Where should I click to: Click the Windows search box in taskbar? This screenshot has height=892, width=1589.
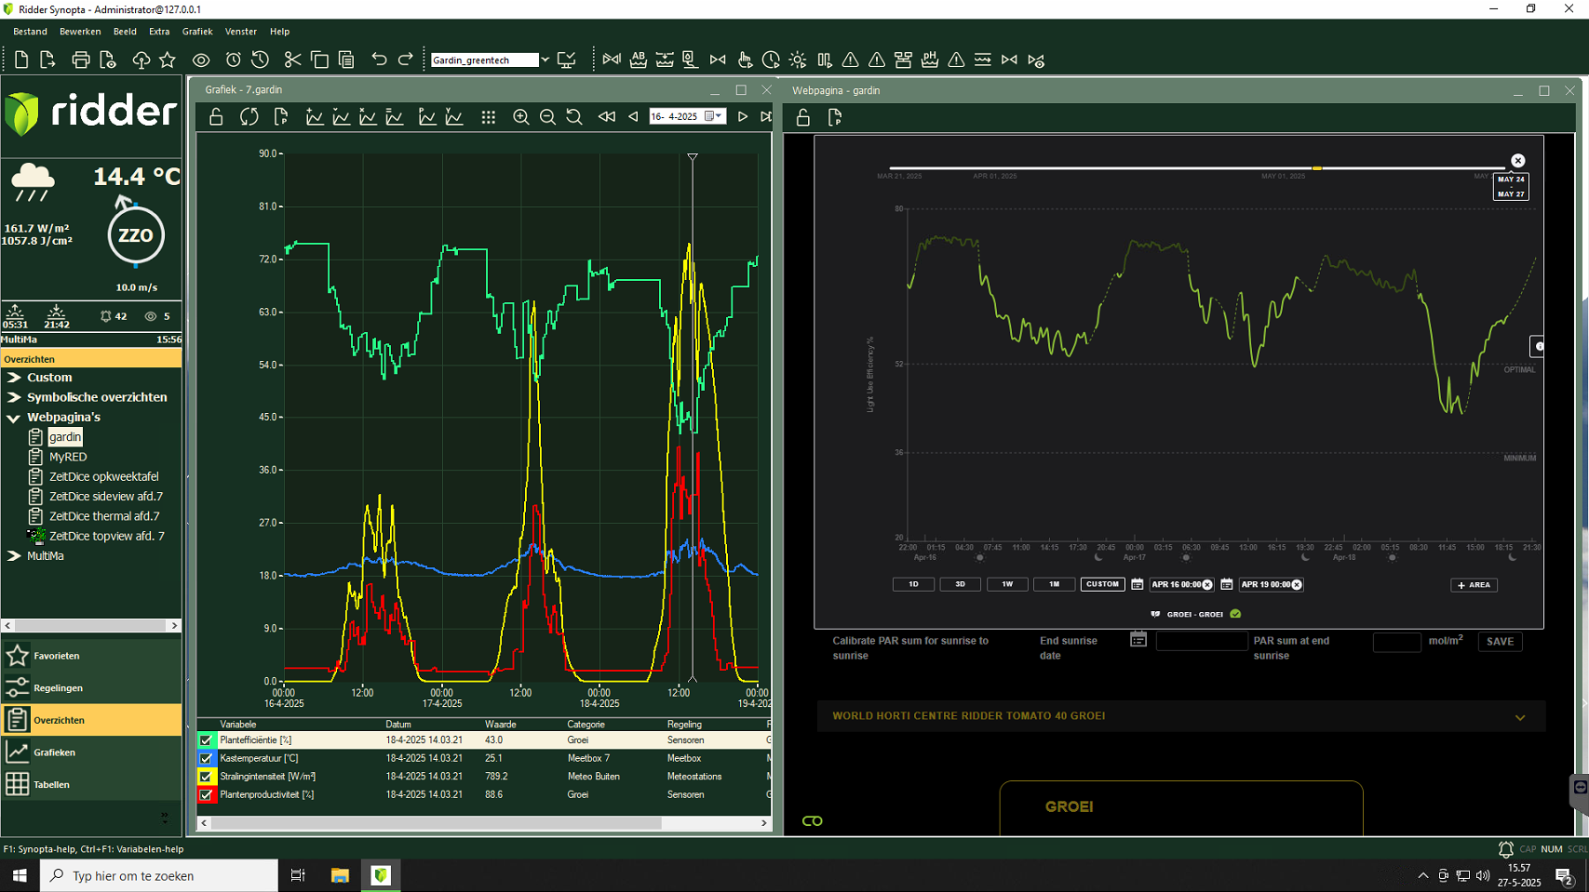159,876
